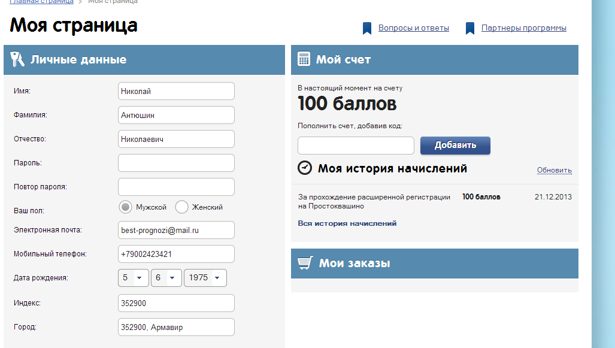This screenshot has width=615, height=348.
Task: Click the 100 баллов balance heading
Action: point(347,104)
